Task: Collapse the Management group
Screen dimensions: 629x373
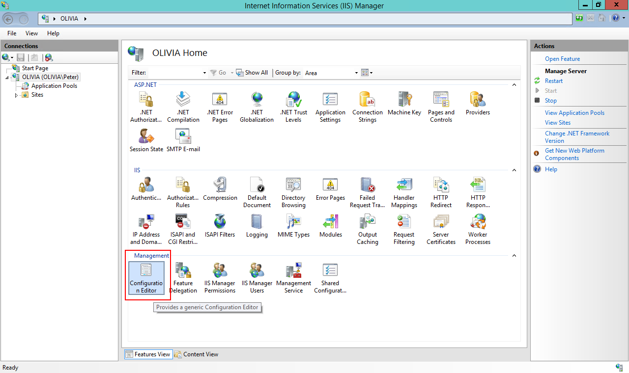Action: click(514, 256)
